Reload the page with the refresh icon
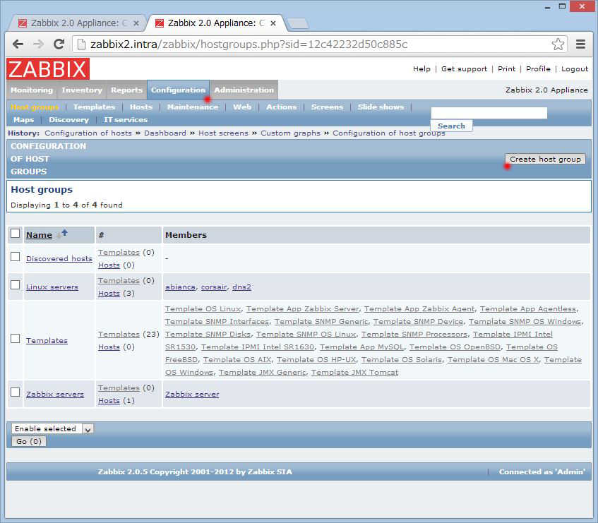 click(x=59, y=44)
